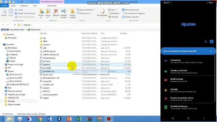This screenshot has height=122, width=217.
Task: Open the Easy Photo Print dropdown arrow
Action: (26, 30)
